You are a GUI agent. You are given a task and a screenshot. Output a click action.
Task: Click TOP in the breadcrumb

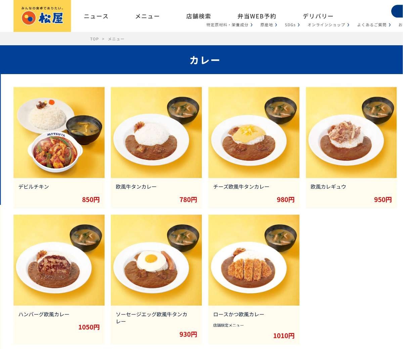point(94,39)
